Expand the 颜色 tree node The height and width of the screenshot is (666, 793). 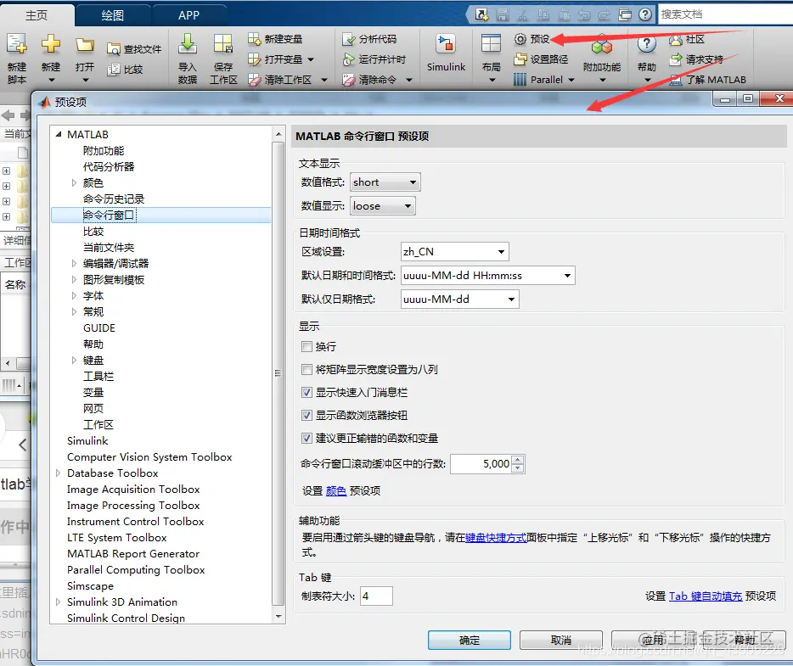74,183
